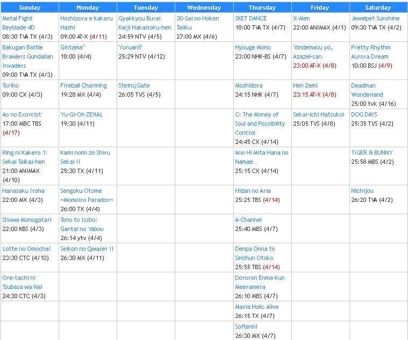Click the Hen Zemi link

tap(305, 85)
